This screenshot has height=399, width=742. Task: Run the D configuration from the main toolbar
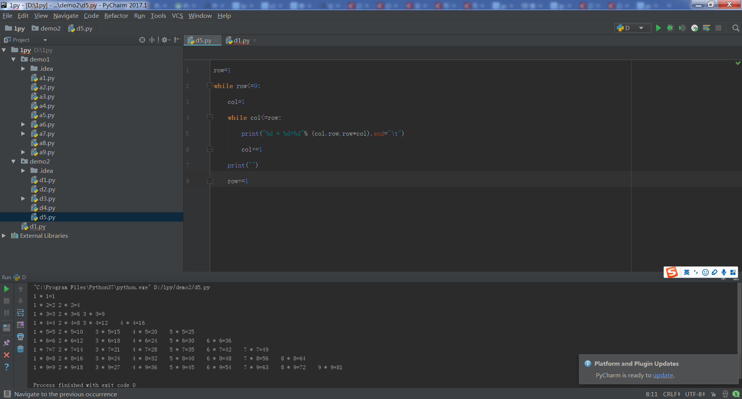[x=658, y=28]
